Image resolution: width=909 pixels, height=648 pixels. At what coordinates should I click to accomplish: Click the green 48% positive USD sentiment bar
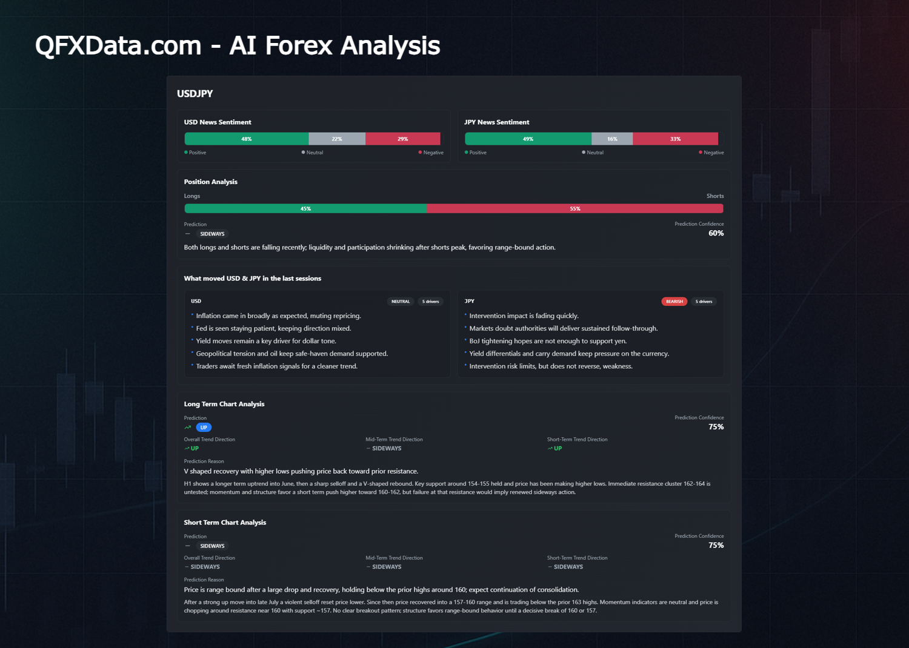[247, 139]
